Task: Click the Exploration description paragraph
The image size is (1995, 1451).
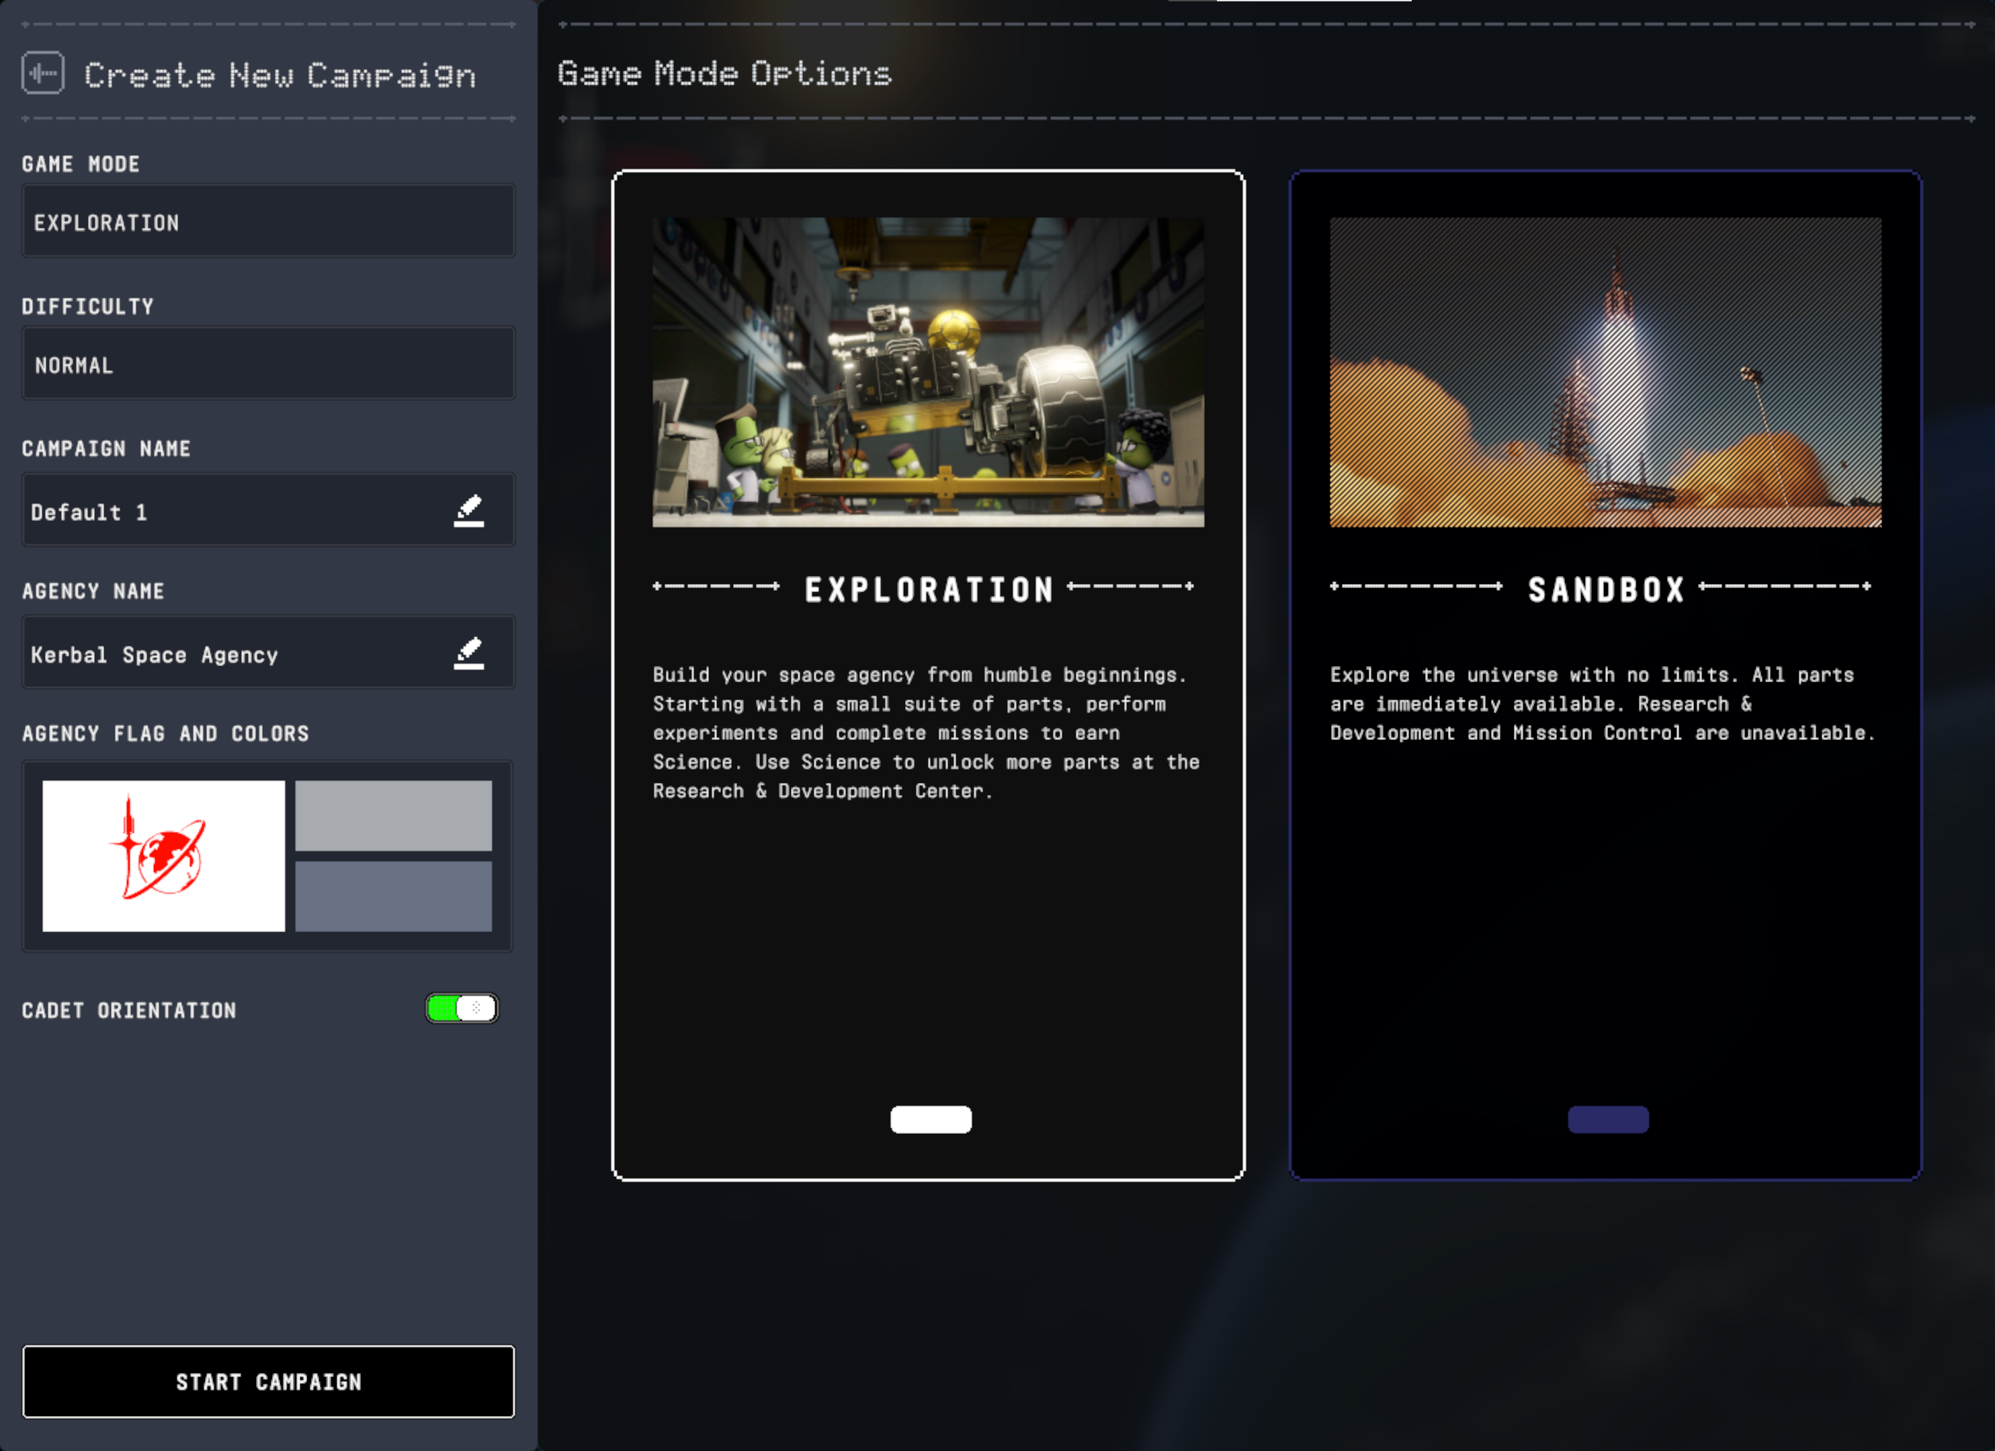Action: click(925, 733)
